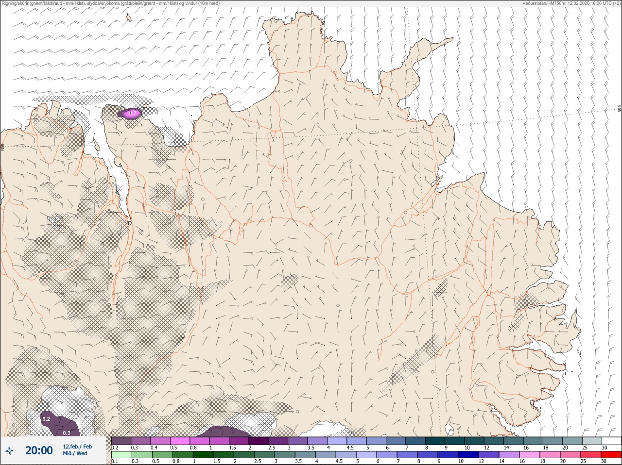Click the 0.2 value label in the purple area
Screen dimensions: 622x465
(x=46, y=418)
